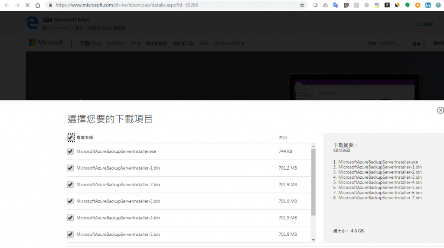444x248 pixels.
Task: Open the Xbox menu item
Action: [204, 43]
